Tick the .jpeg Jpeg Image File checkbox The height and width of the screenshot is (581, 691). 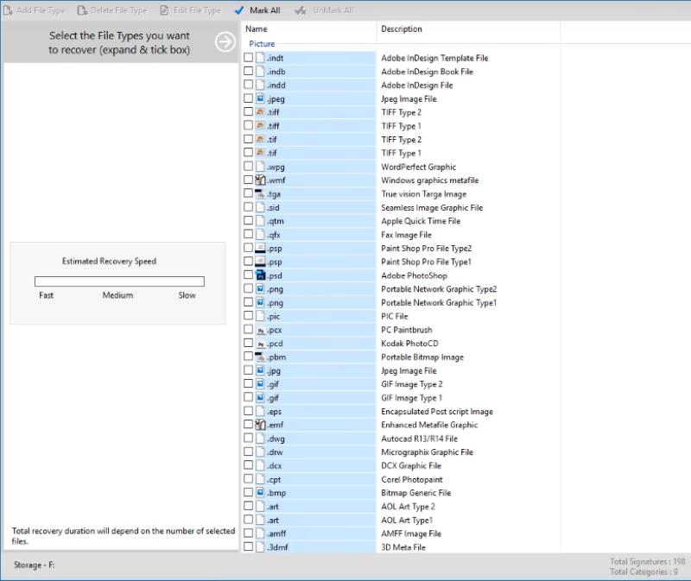click(x=248, y=98)
